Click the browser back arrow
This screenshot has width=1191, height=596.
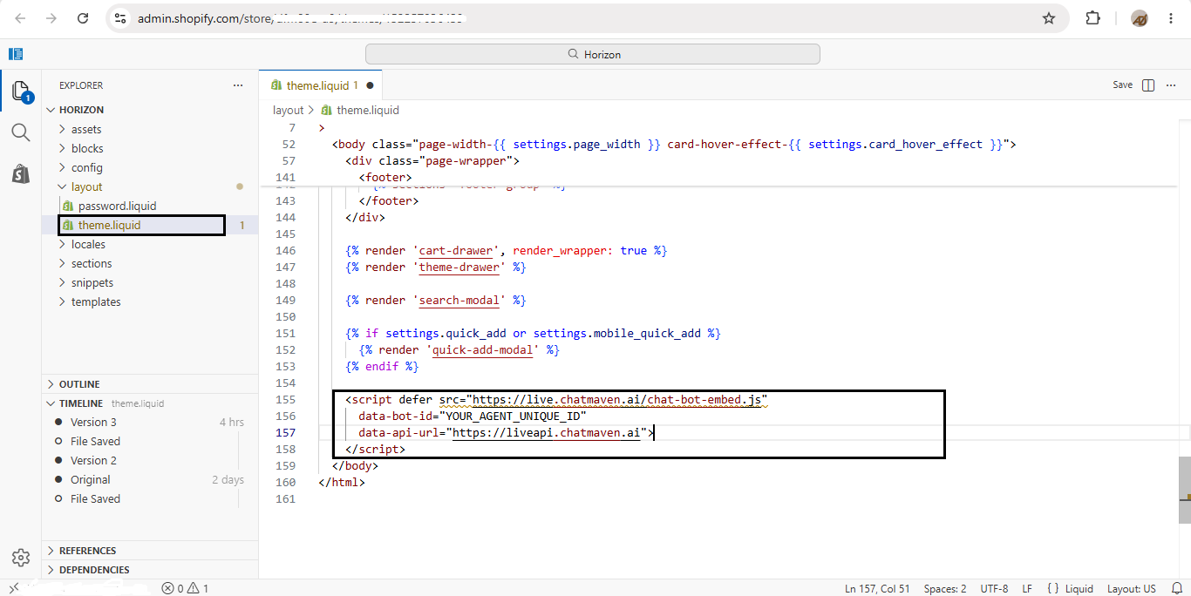(20, 17)
